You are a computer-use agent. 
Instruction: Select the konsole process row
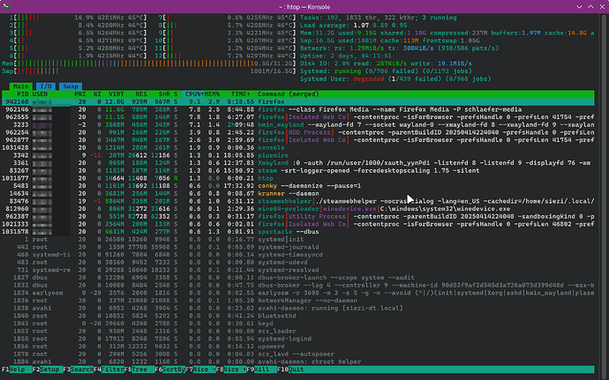coord(298,147)
